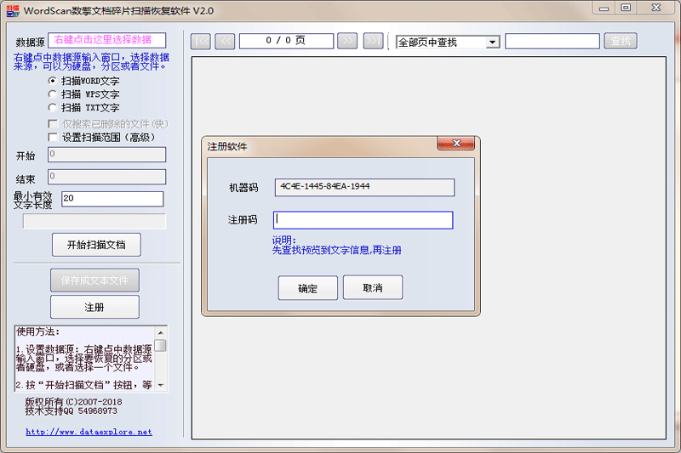Maximize the WordScan window

click(626, 8)
